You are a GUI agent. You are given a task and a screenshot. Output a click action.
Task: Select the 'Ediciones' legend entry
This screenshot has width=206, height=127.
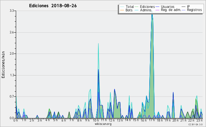coord(145,7)
